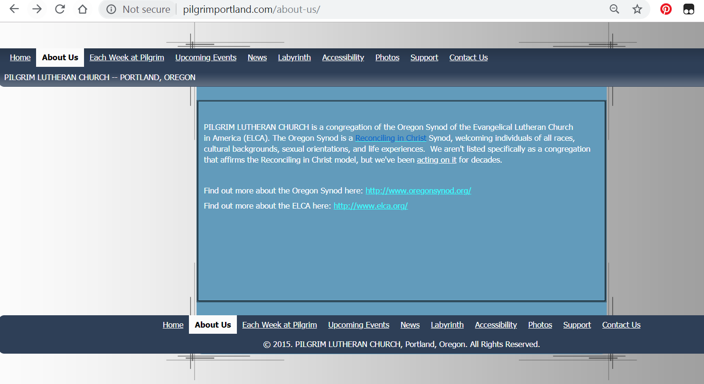Viewport: 704px width, 384px height.
Task: Follow the Reconciling in Christ link
Action: click(x=391, y=138)
